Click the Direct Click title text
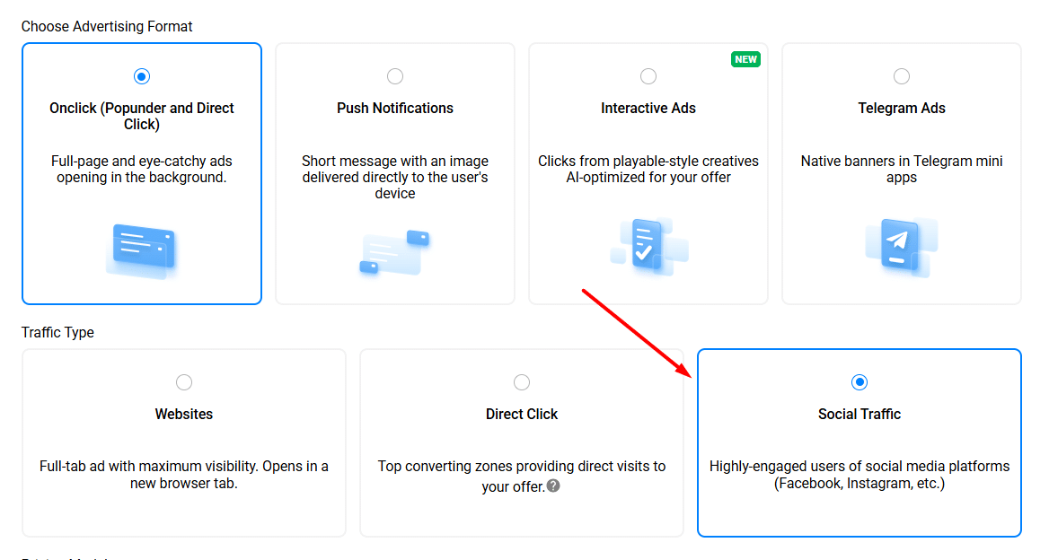This screenshot has height=560, width=1049. 522,414
